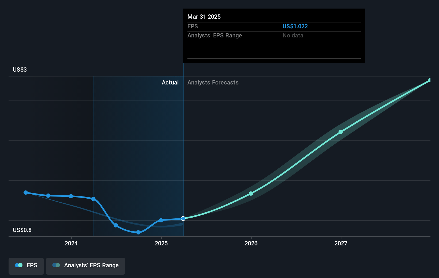Click the US$0.8 axis label
Screen dimensions: 439x278
pyautogui.click(x=22, y=230)
